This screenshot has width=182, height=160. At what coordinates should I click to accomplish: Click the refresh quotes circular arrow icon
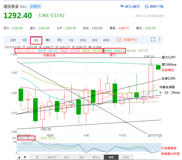(147, 7)
